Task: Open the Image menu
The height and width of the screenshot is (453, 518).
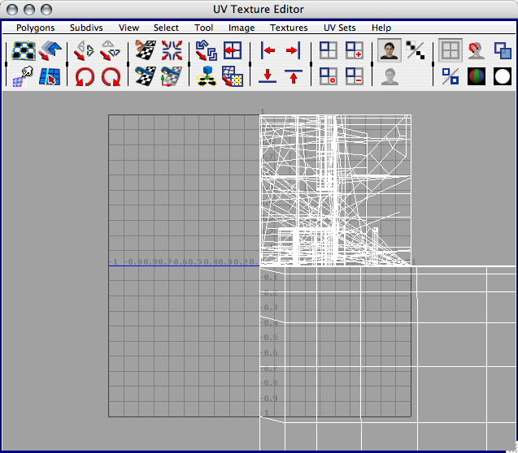Action: tap(242, 28)
